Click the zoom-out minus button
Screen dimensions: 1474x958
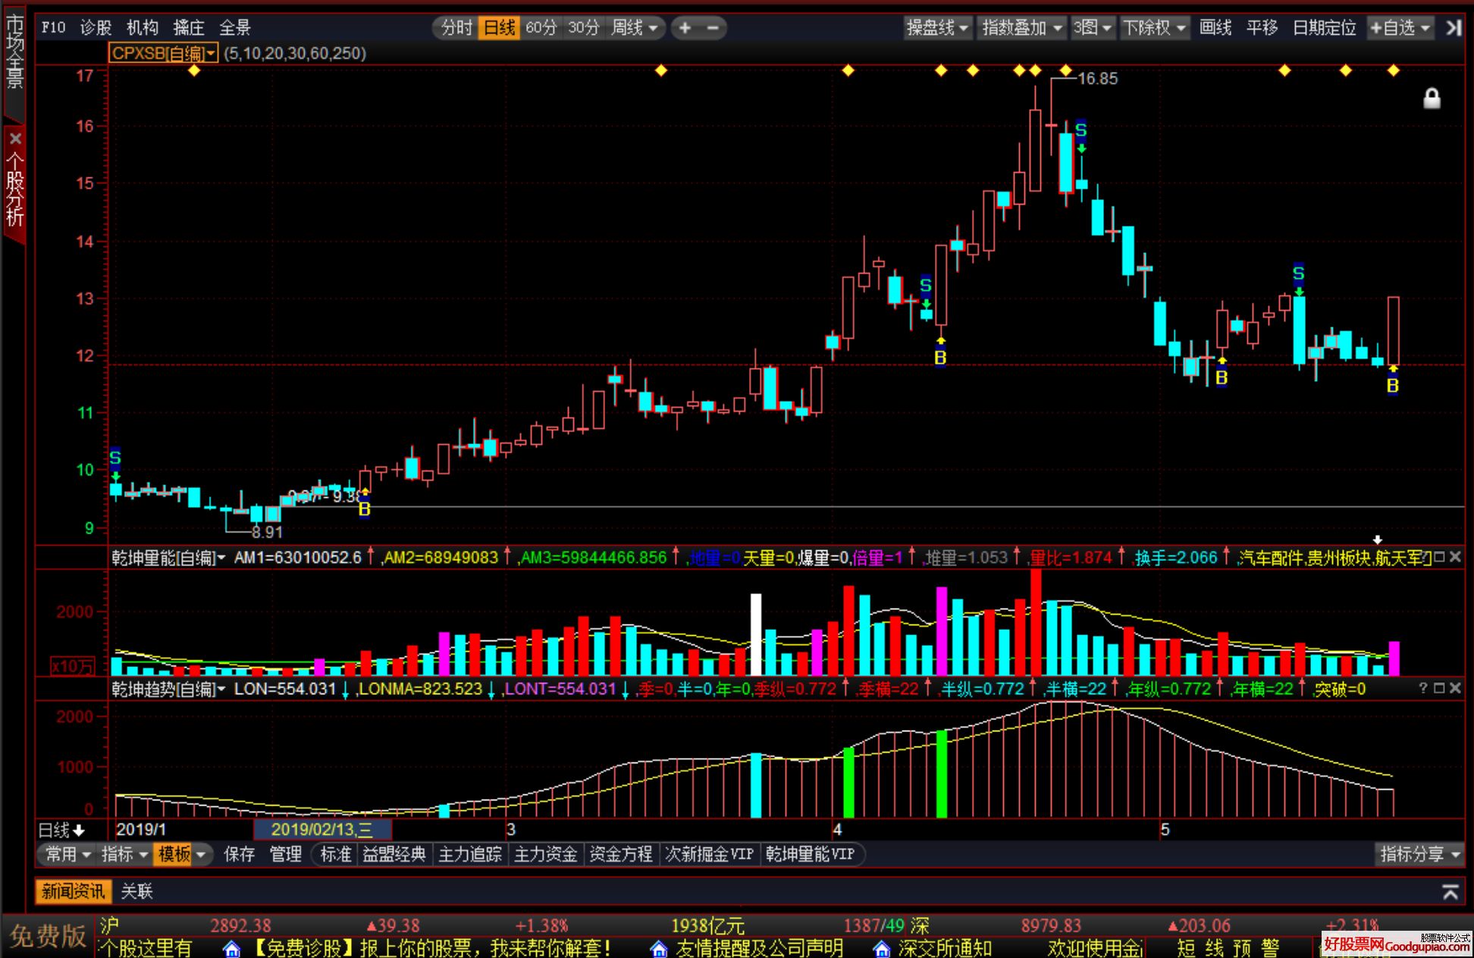point(713,28)
